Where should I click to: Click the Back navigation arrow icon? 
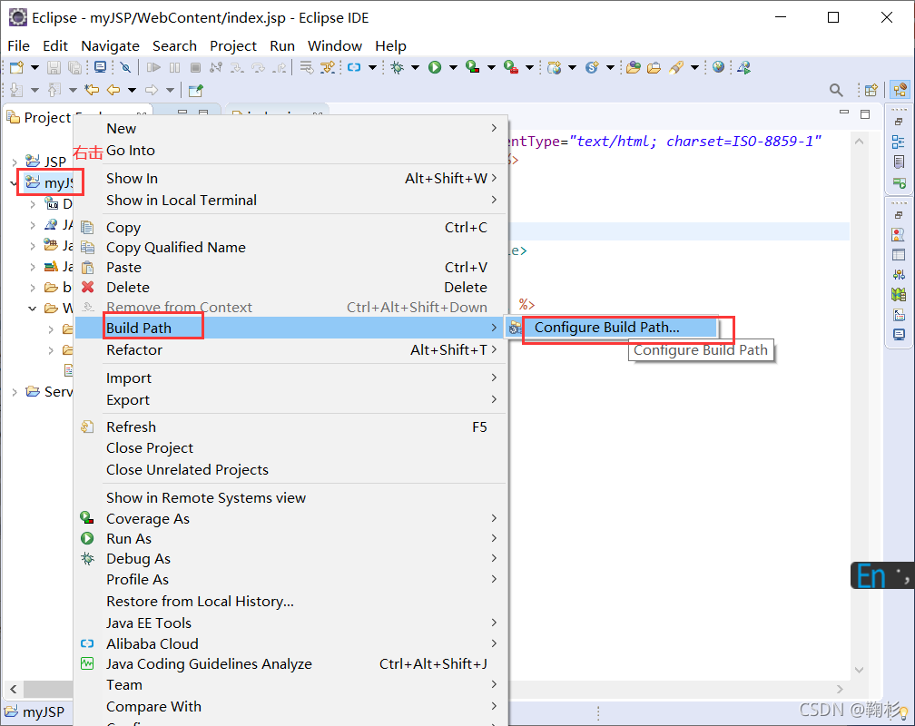point(113,90)
